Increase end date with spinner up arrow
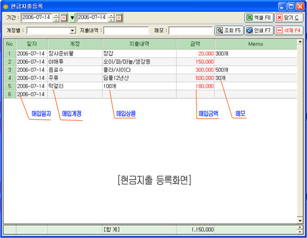The width and height of the screenshot is (307, 238). pos(111,16)
